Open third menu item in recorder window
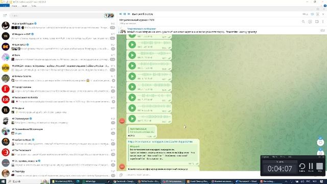Image resolution: width=327 pixels, height=184 pixels. pyautogui.click(x=283, y=157)
